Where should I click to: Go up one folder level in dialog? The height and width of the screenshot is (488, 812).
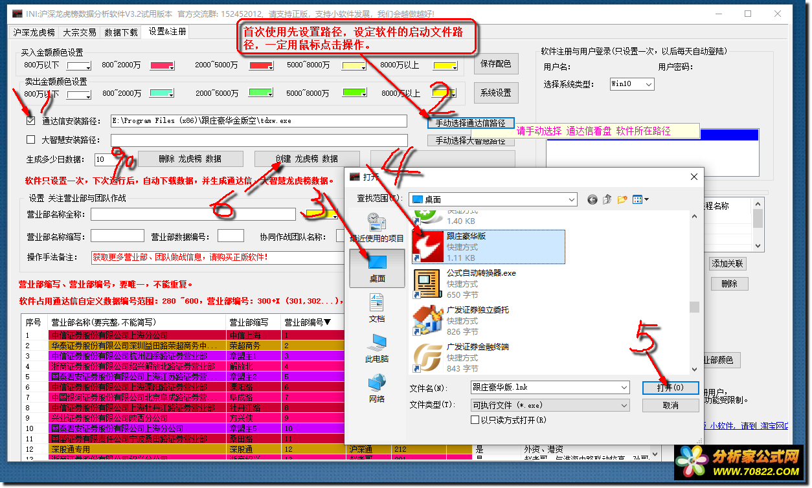[x=607, y=199]
